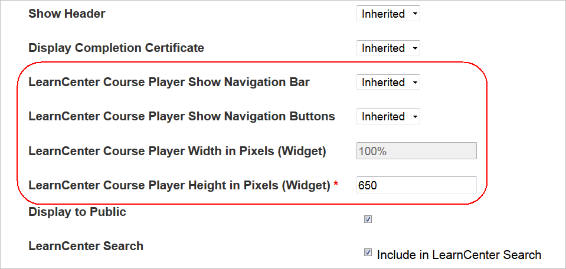Expand the Show Navigation Bar dropdown

388,83
